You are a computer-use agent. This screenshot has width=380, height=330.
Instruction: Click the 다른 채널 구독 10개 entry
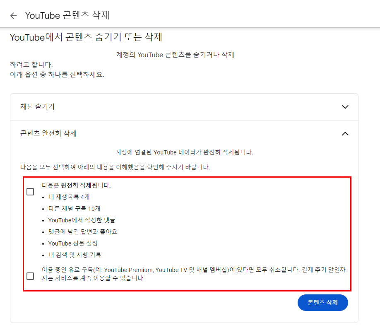[x=74, y=209]
